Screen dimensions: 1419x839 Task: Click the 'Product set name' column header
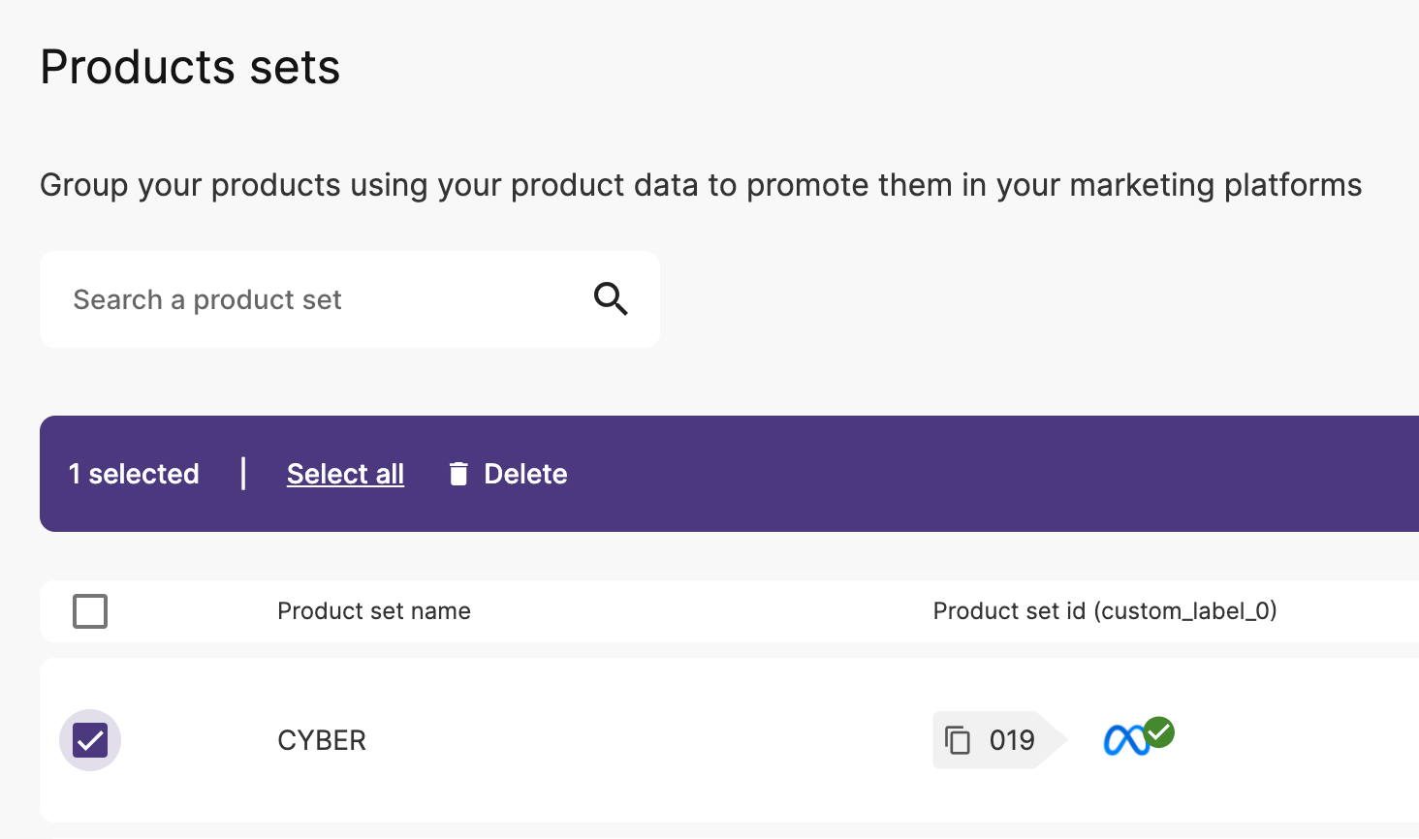[x=374, y=611]
